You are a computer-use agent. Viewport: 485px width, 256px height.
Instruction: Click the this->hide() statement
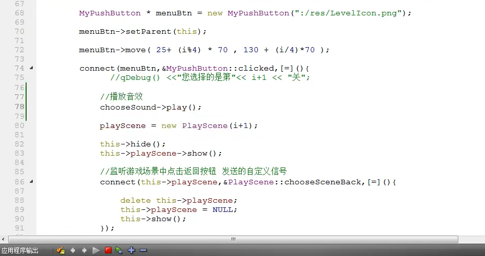coord(133,144)
